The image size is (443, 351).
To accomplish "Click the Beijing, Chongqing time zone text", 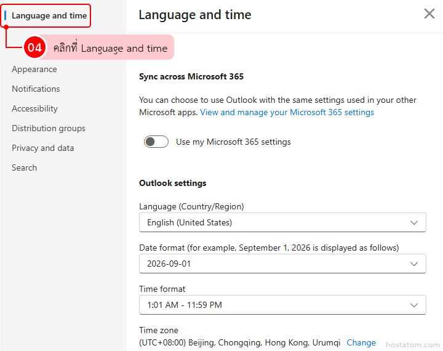I will point(240,342).
